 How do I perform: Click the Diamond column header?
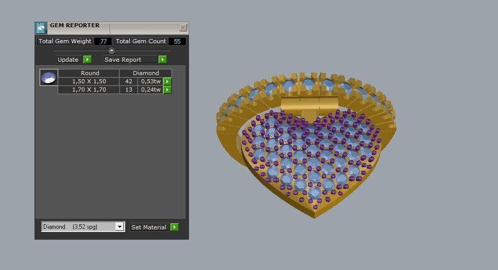click(x=145, y=73)
